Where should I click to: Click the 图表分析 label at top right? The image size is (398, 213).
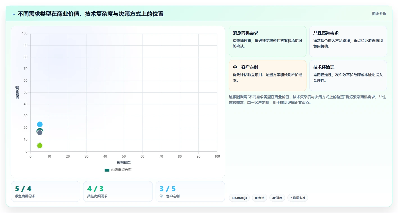pos(379,13)
